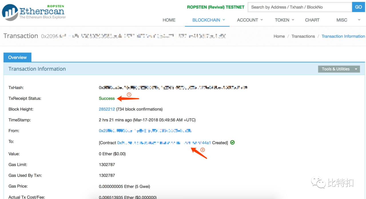Focus the Address / Txhash search field
The height and width of the screenshot is (199, 366).
300,7
